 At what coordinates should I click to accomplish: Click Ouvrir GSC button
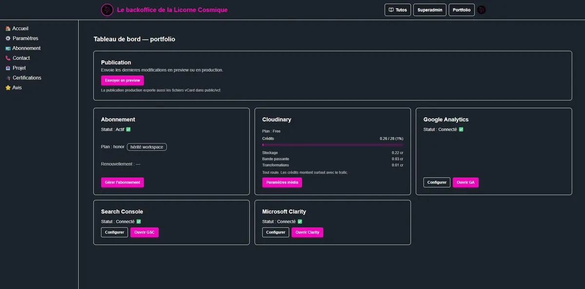click(x=144, y=232)
